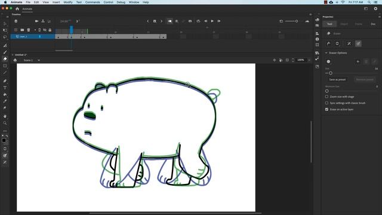Select the Layer_1 row in timeline
Screen dimensions: 382x215
click(33, 36)
